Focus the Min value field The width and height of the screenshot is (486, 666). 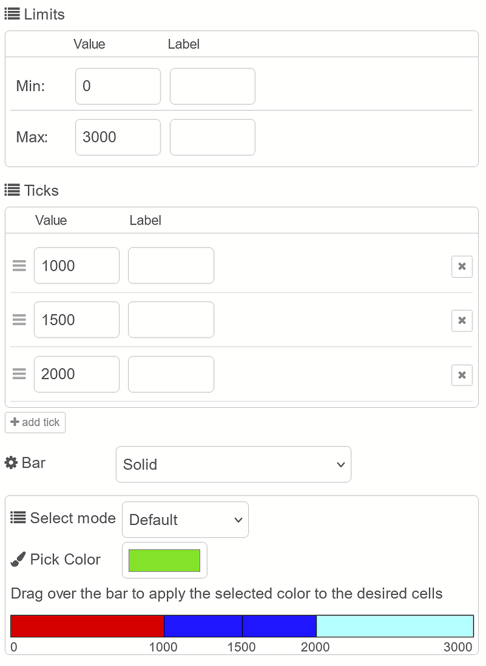tap(118, 87)
